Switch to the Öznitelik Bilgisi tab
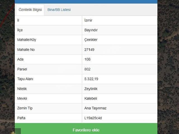The height and width of the screenshot is (134, 179). [x=30, y=10]
